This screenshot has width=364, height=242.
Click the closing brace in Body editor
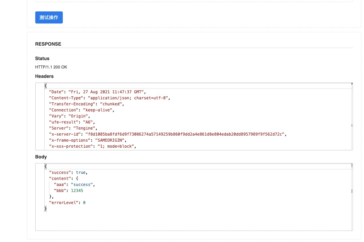tap(46, 208)
